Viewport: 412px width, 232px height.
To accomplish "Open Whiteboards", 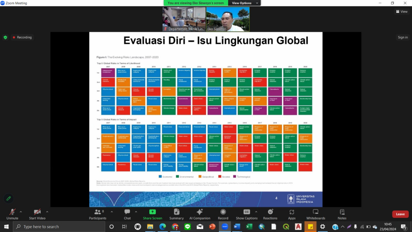I will tap(315, 214).
